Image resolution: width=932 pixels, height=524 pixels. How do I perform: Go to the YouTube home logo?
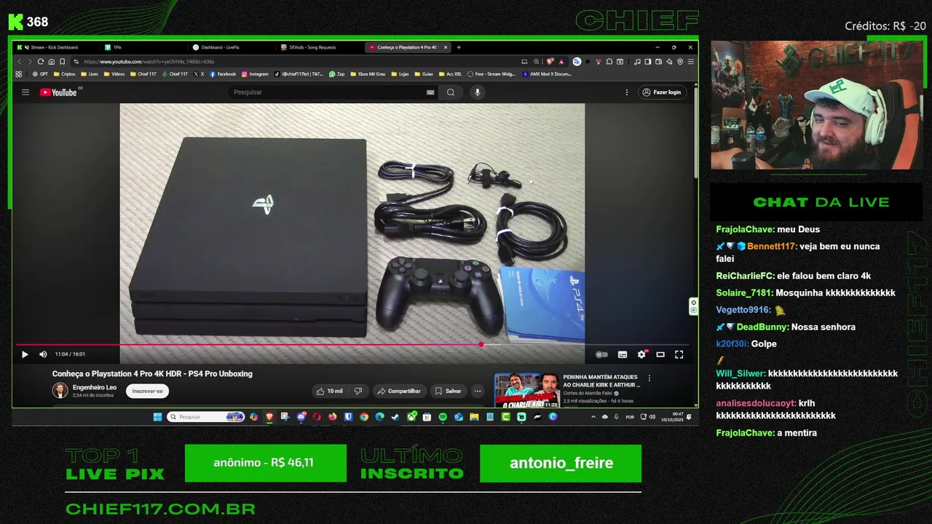(58, 92)
